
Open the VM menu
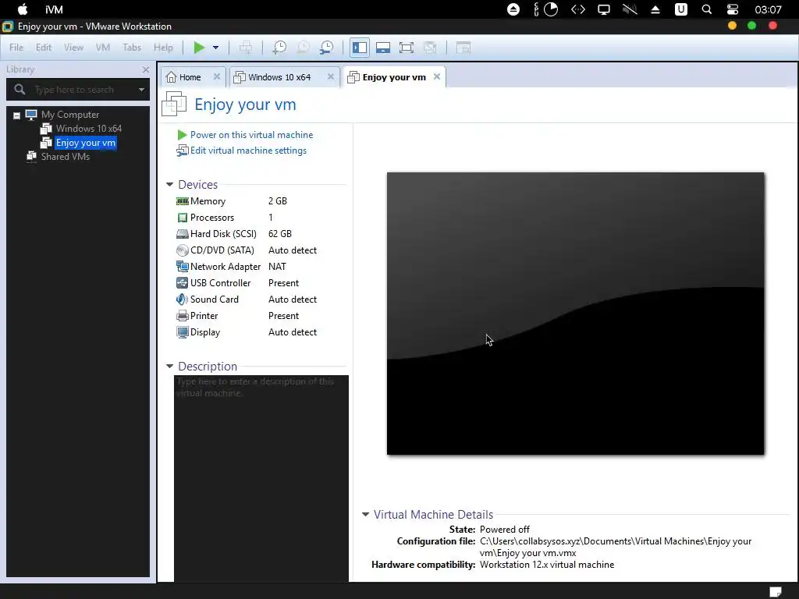click(x=103, y=48)
